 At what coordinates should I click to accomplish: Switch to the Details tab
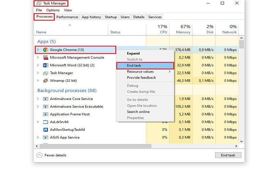(x=139, y=17)
